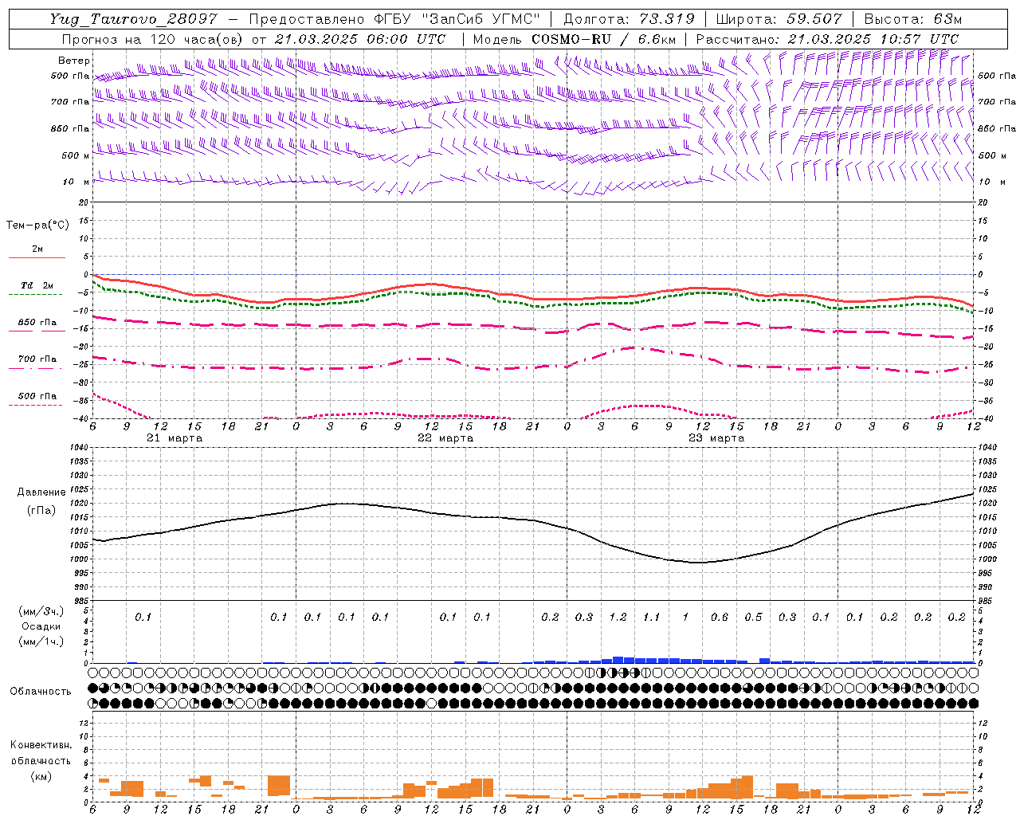Viewport: 1020px width, 816px height.
Task: Click the 1.1 precipitation value
Action: pyautogui.click(x=652, y=618)
